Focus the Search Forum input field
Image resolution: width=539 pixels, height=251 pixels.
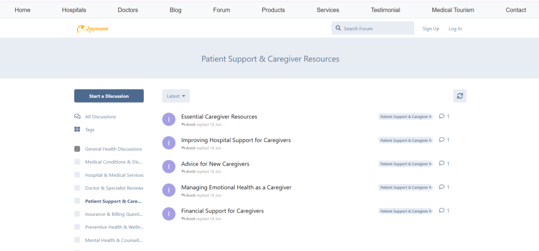click(376, 28)
